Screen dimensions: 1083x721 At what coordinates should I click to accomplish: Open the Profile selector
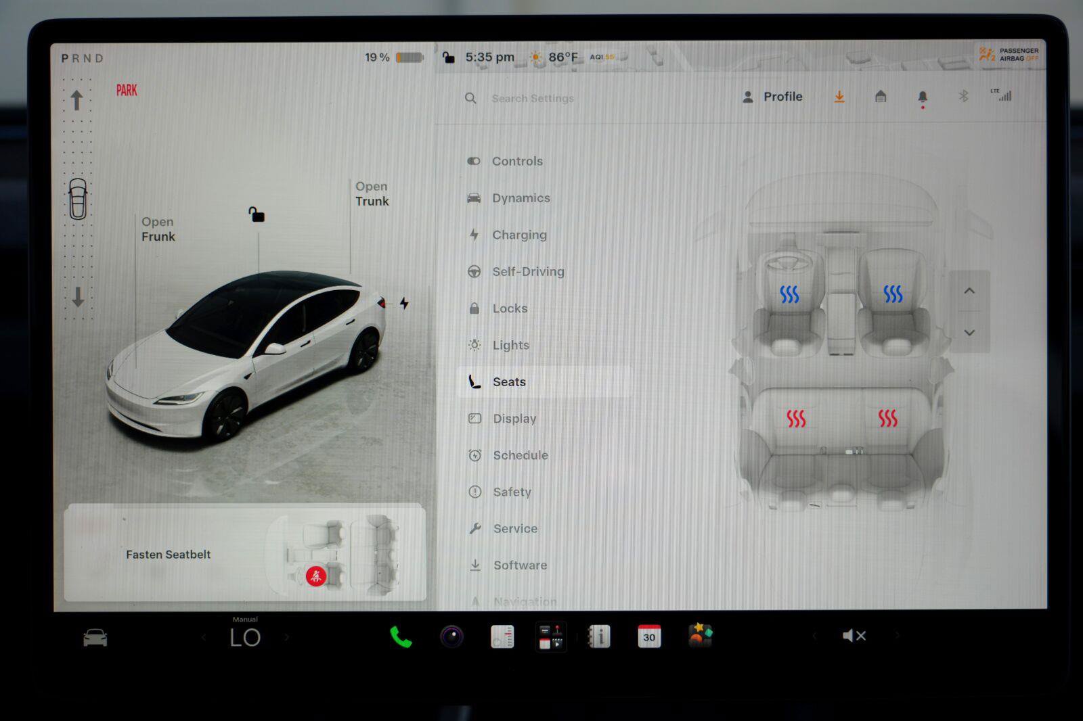coord(772,97)
